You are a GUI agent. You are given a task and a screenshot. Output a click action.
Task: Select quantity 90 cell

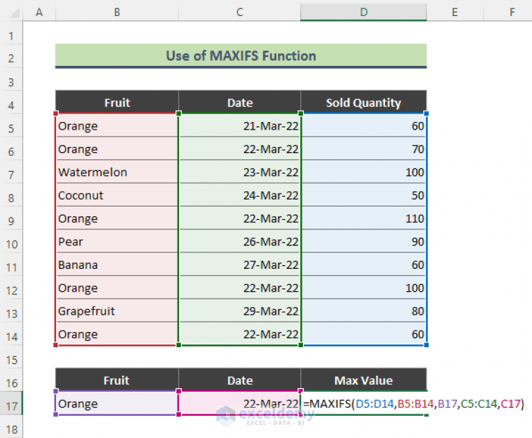(x=363, y=241)
